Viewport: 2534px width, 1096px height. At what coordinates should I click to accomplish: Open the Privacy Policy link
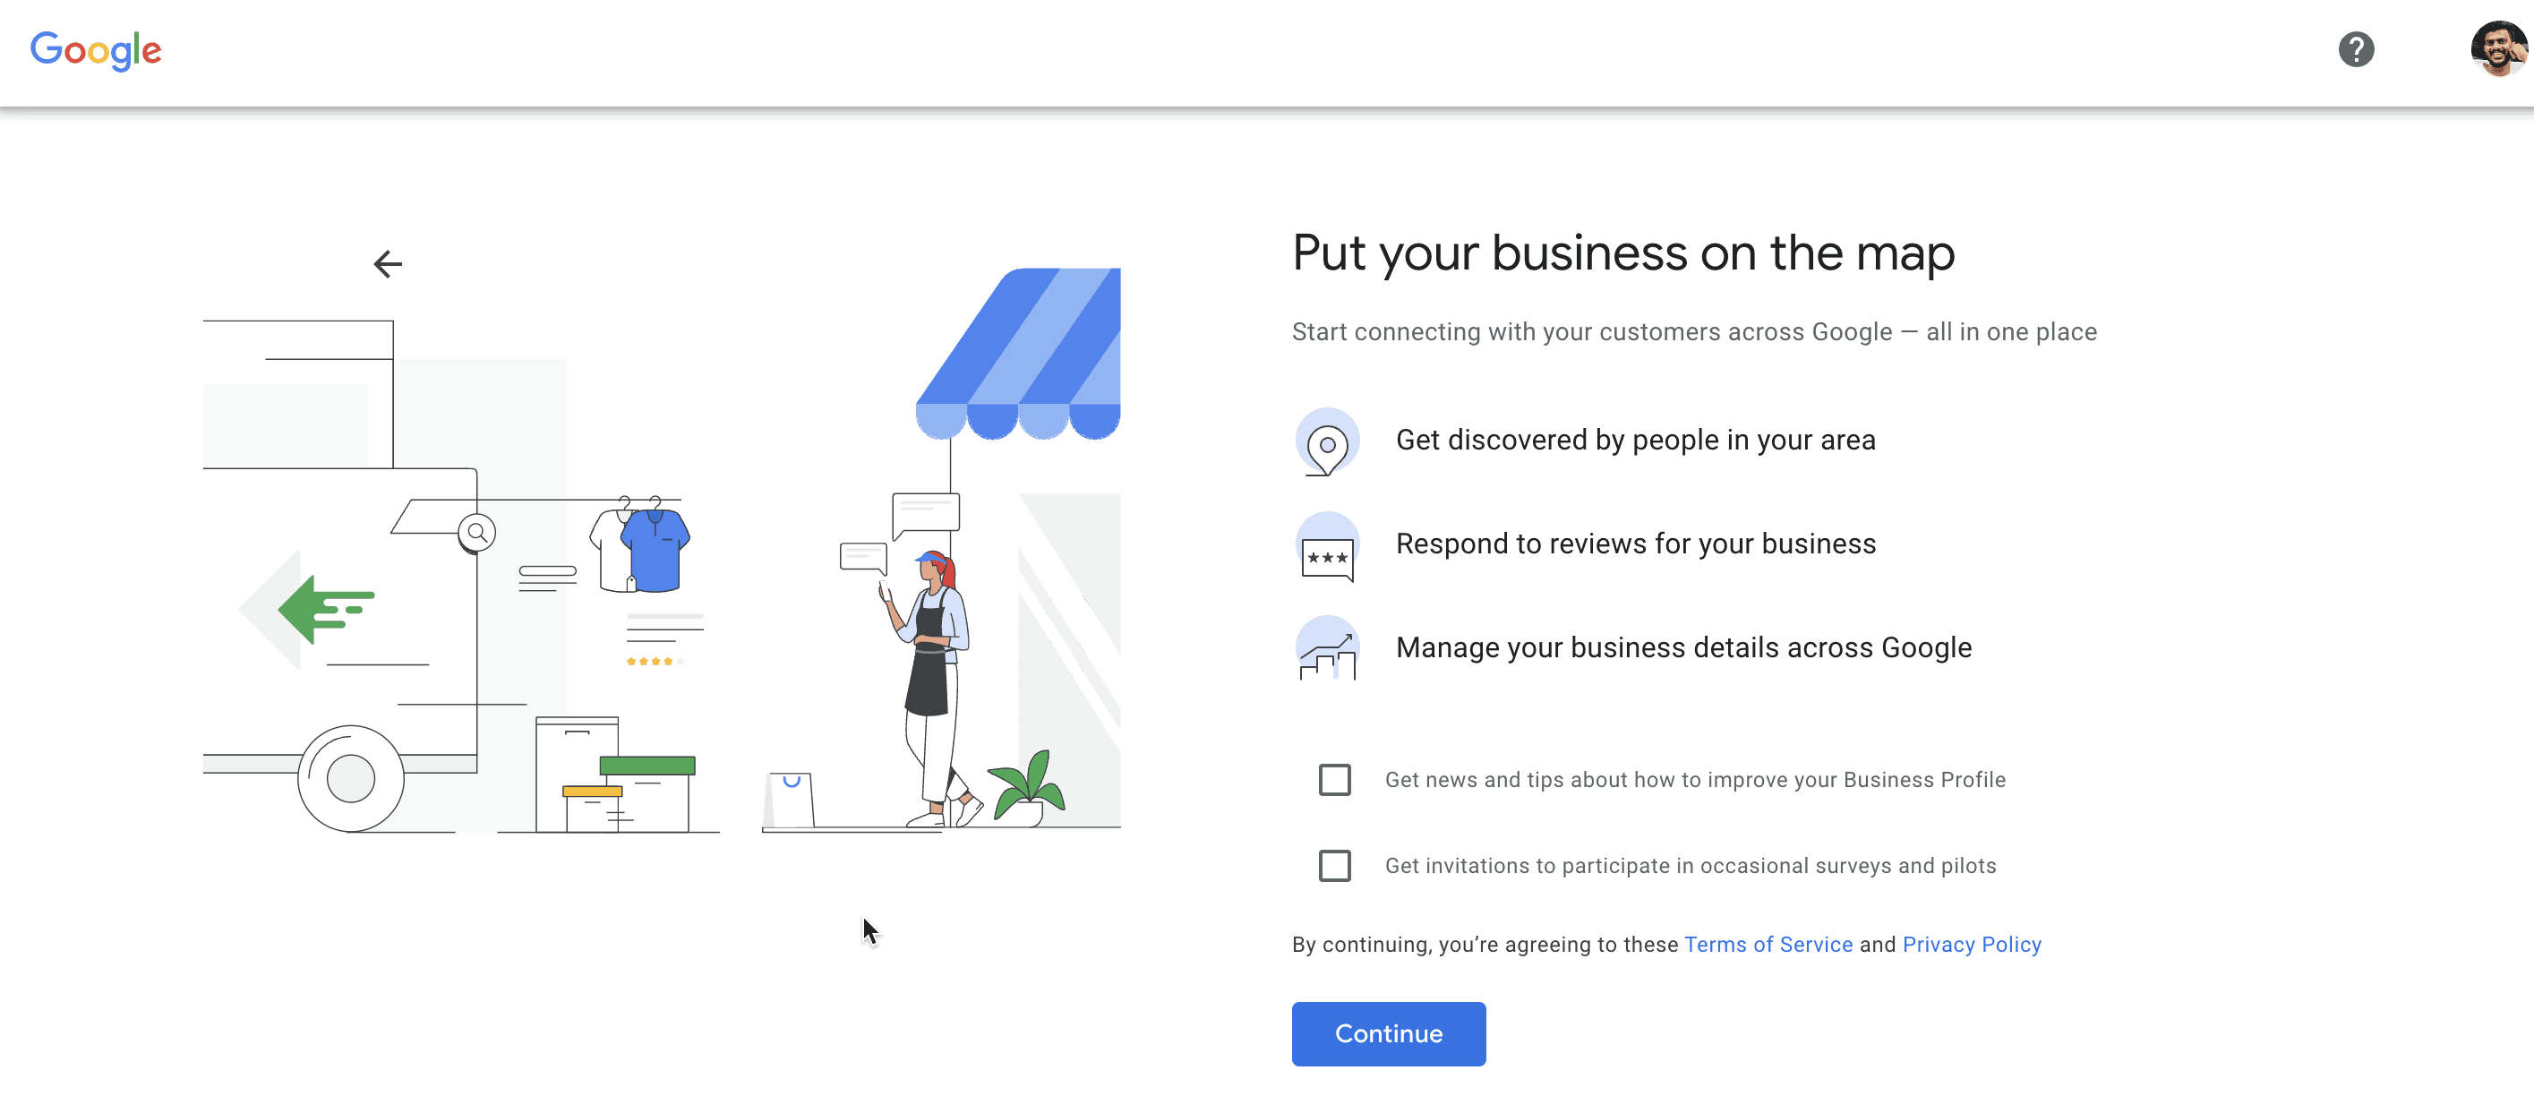[1972, 945]
